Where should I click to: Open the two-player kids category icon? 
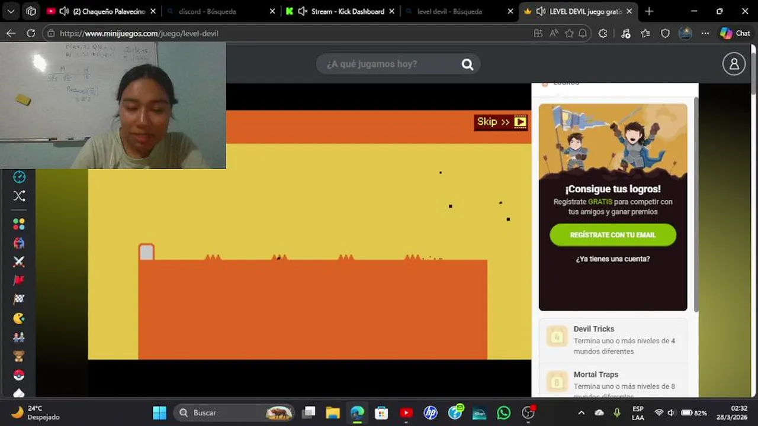[19, 337]
